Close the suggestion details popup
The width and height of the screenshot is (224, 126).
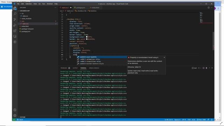point(164,57)
